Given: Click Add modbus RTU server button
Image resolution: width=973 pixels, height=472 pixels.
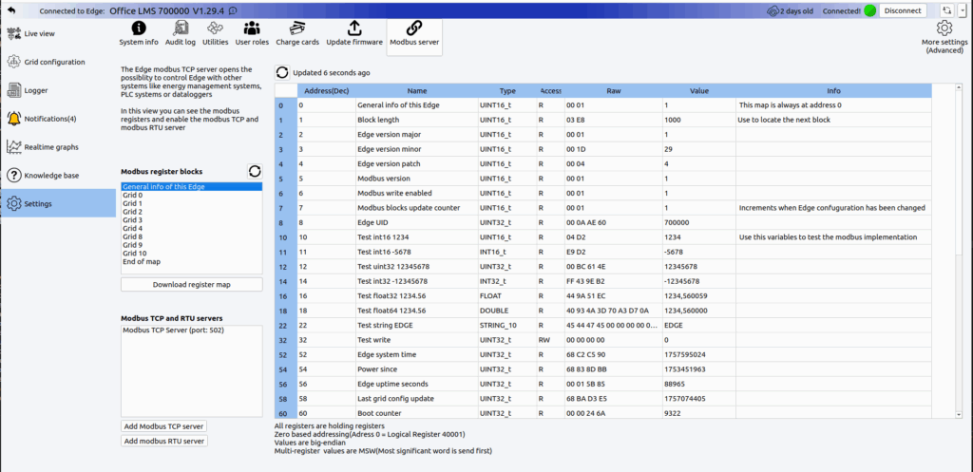Looking at the screenshot, I should point(163,441).
